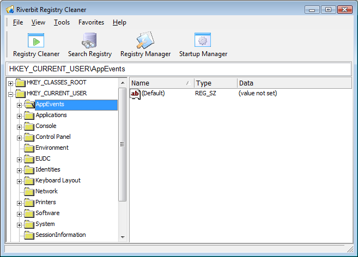Select the highlighted AppEvents label
Viewport: 358px width, 257px height.
coord(76,105)
